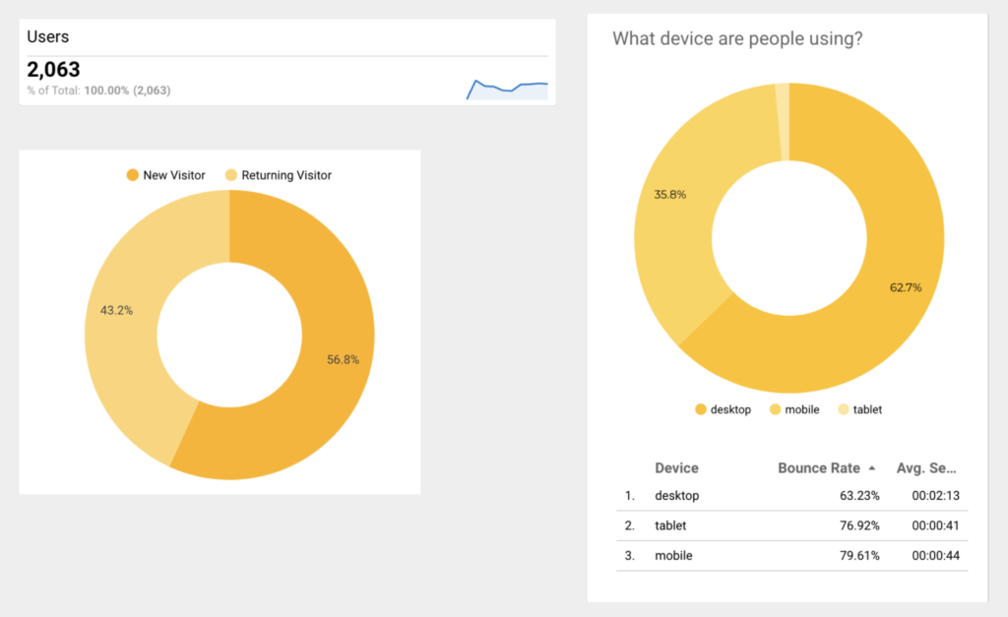
Task: Click the thin tablet donut slice
Action: [782, 122]
